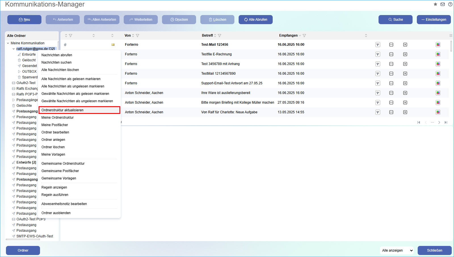
Task: Open the grid column menu hamburger icon
Action: pyautogui.click(x=451, y=35)
